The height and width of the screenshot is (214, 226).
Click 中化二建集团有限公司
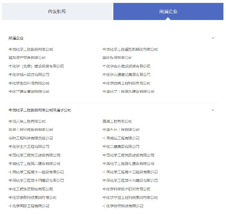pos(121,147)
